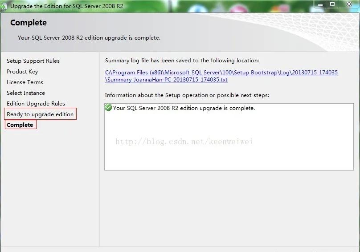
Task: Click the Complete page heading
Action: 29,23
